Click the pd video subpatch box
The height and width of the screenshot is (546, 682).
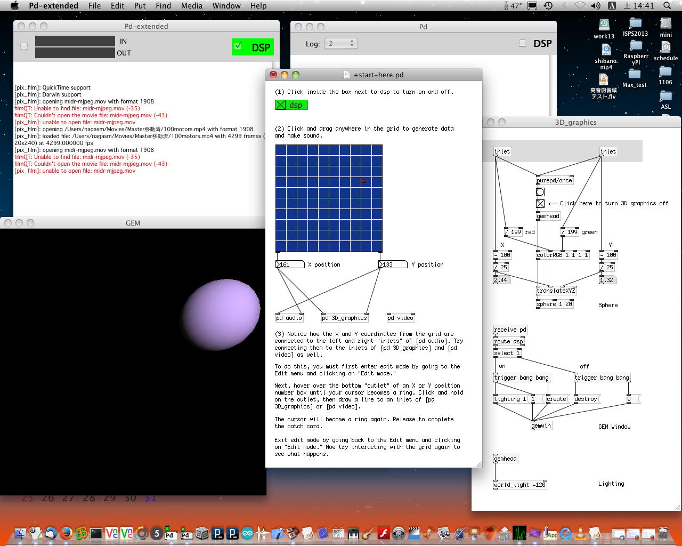401,318
